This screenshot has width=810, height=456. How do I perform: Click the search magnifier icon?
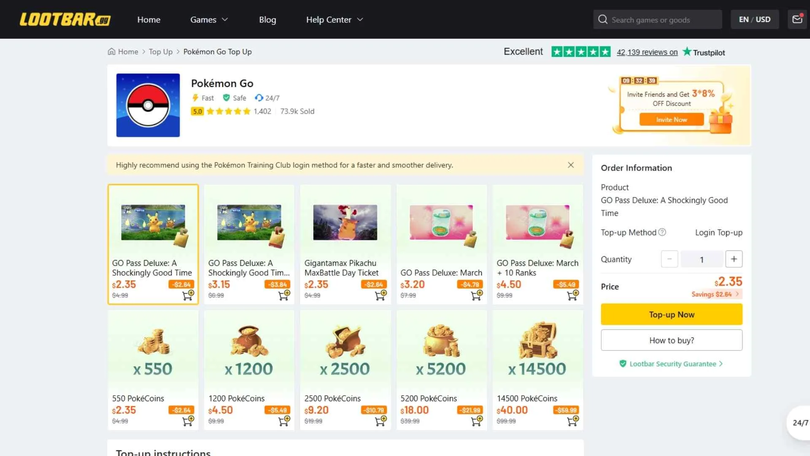click(602, 19)
